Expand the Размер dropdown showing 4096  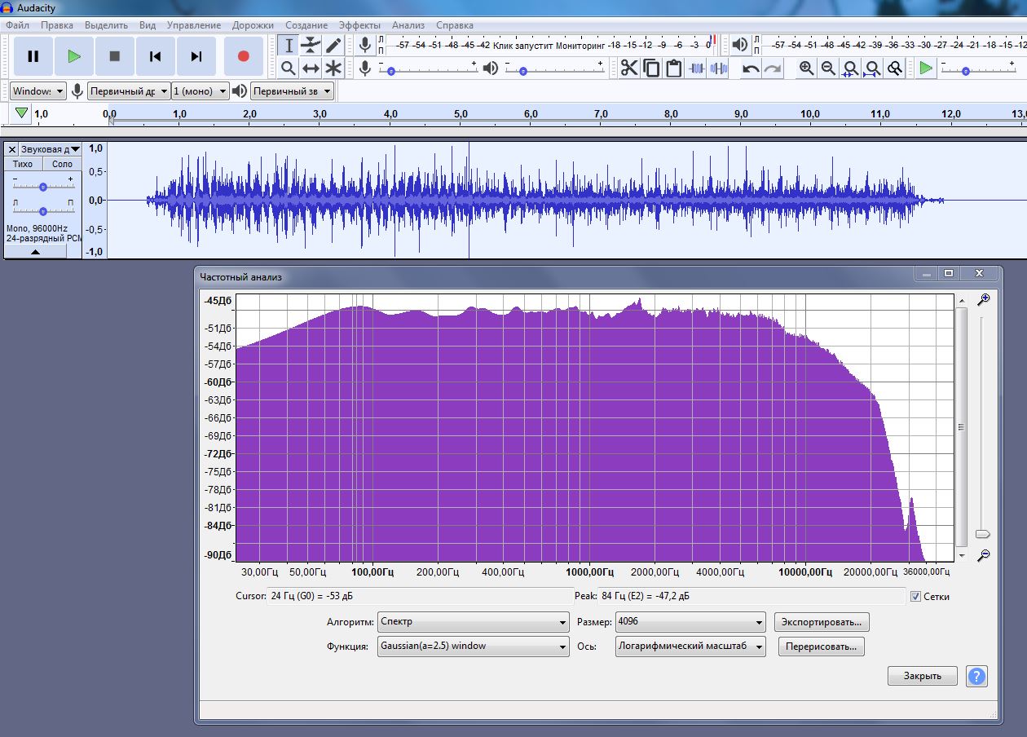(x=690, y=622)
